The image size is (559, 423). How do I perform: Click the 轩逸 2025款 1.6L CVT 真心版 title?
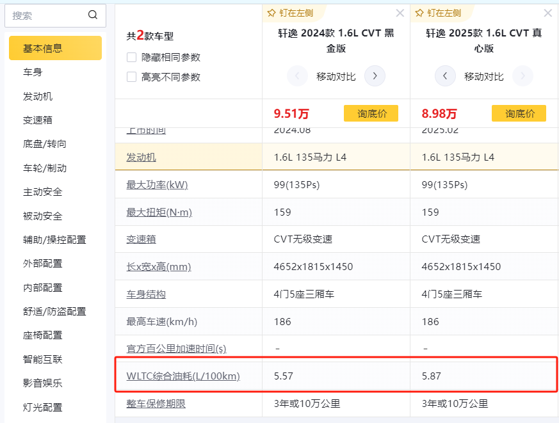484,40
